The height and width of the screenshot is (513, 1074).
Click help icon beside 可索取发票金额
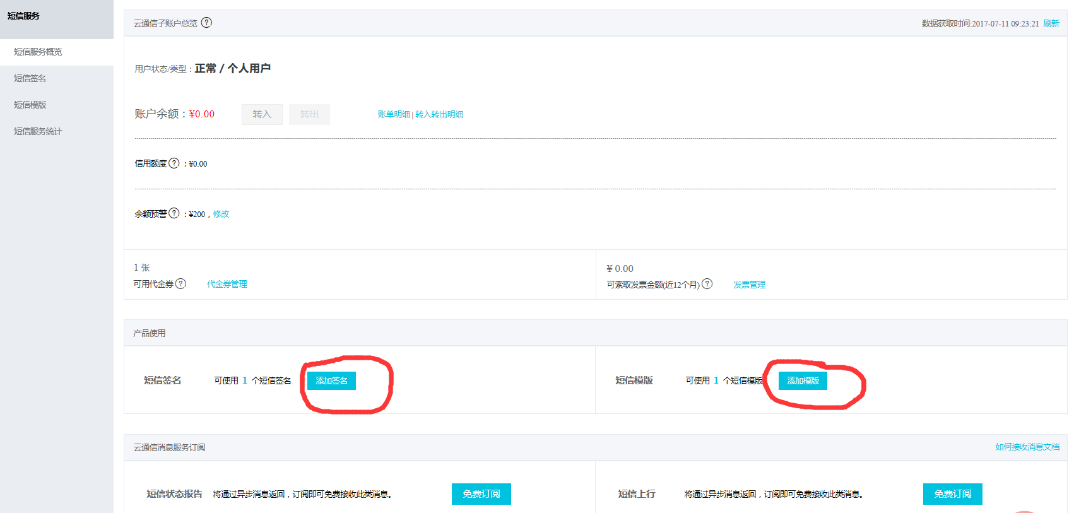click(707, 284)
